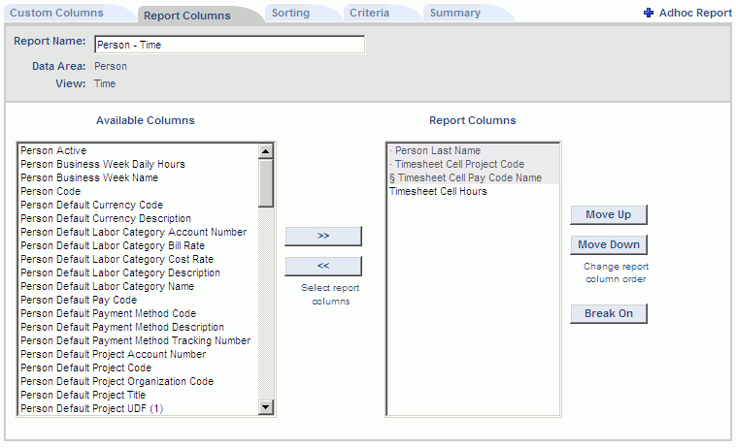Click the Adhoc Report plus icon
This screenshot has height=448, width=736.
(x=649, y=13)
